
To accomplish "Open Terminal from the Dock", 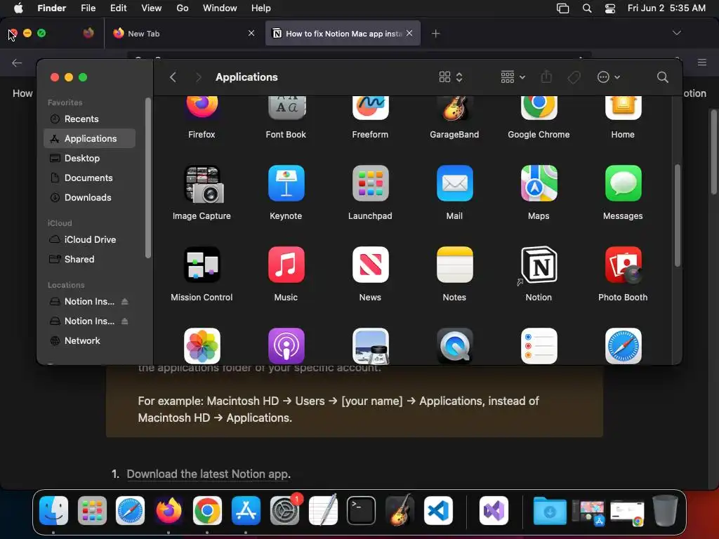I will 361,511.
